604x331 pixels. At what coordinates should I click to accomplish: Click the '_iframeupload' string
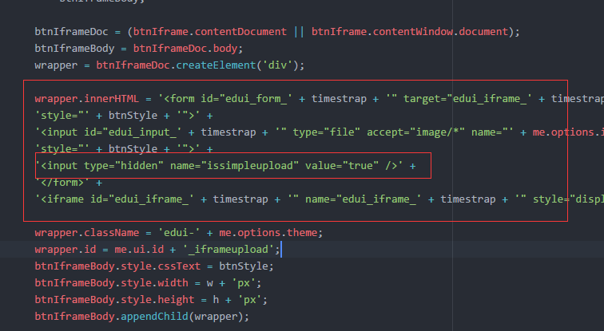click(x=228, y=250)
